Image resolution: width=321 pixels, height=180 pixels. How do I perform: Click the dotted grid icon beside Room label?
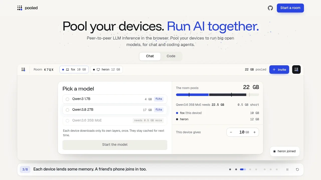(23, 69)
